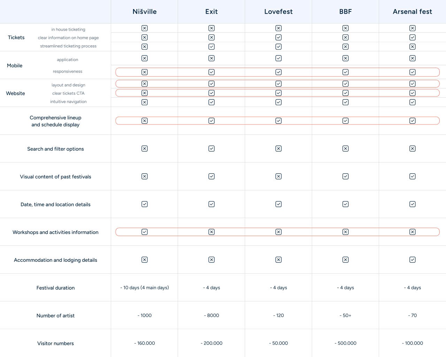The height and width of the screenshot is (357, 446).
Task: Click the '- 120' artist count cell
Action: [278, 316]
